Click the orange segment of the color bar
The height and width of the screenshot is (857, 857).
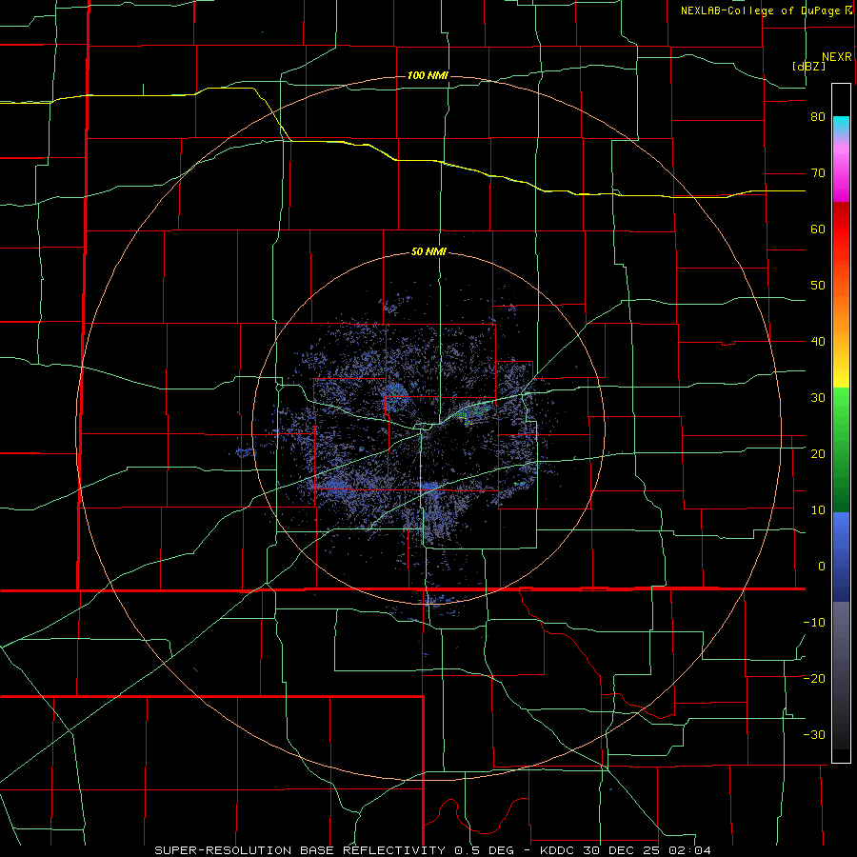(x=841, y=311)
